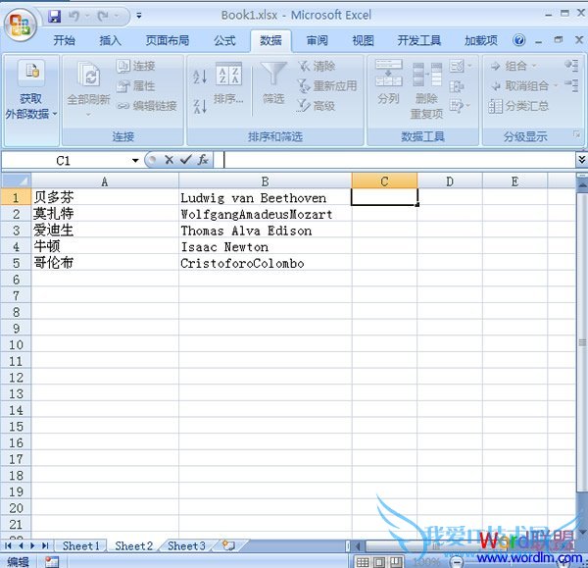588x568 pixels.
Task: Switch to Normal view in status bar
Action: [x=363, y=562]
